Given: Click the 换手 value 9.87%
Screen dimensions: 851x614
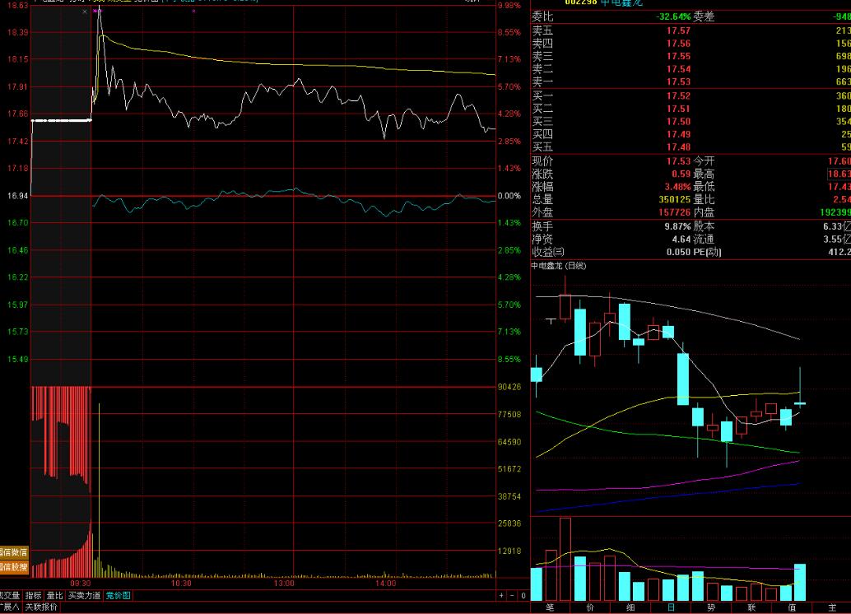Looking at the screenshot, I should click(x=677, y=226).
